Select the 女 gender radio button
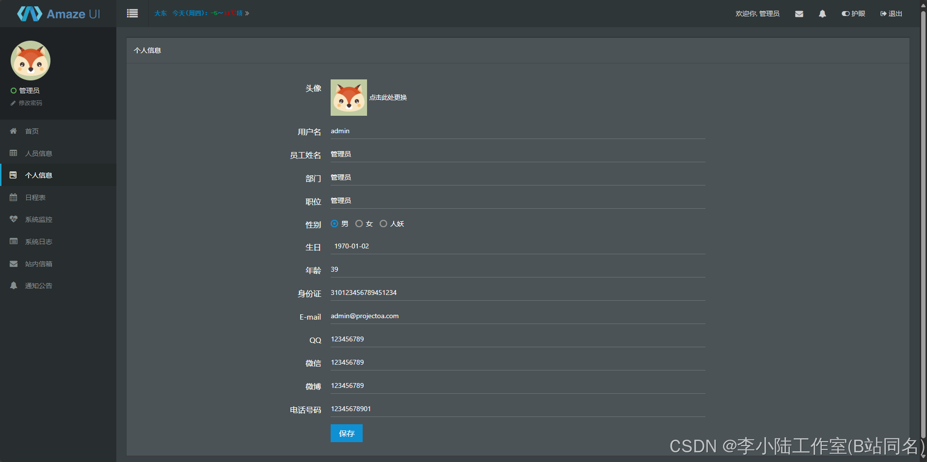The image size is (927, 462). [x=359, y=223]
